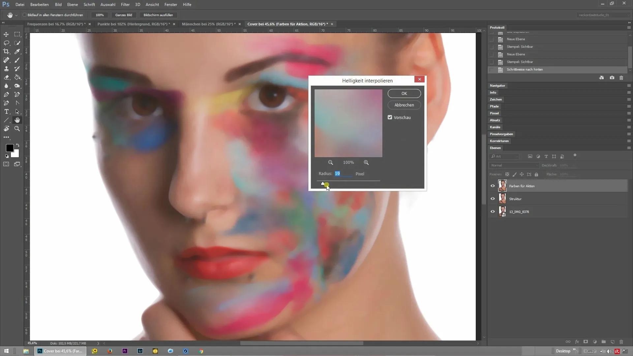This screenshot has width=633, height=356.
Task: Zoom in on the filter preview
Action: click(x=366, y=163)
